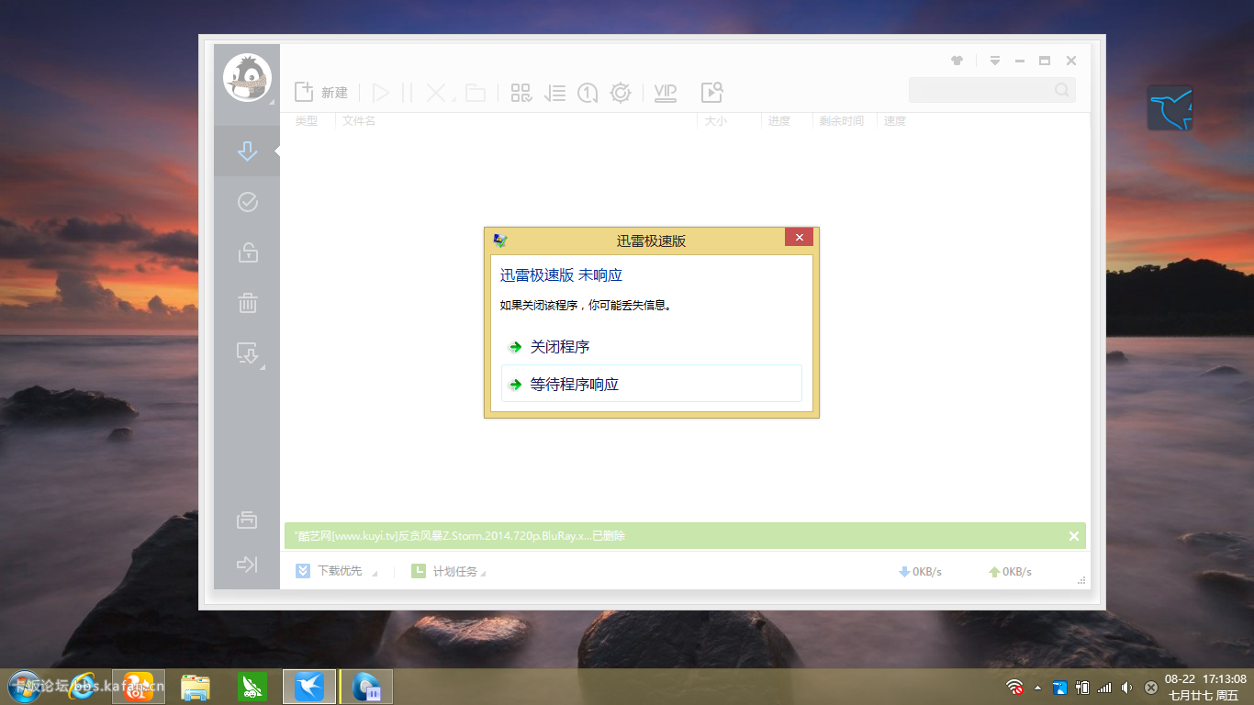Open Internet Explorer from taskbar
The height and width of the screenshot is (705, 1254).
84,686
